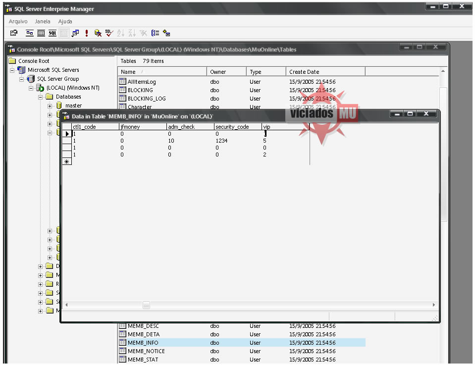Close the MEMB_INFO data window

coord(426,113)
